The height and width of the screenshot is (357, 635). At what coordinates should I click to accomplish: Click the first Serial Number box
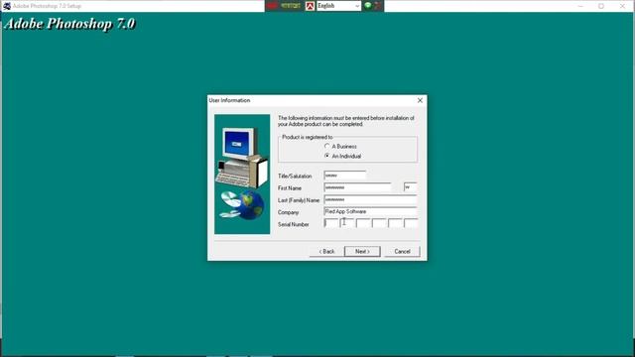tap(331, 223)
